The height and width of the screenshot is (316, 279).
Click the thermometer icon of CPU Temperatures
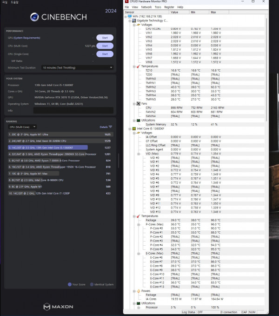tap(139, 216)
